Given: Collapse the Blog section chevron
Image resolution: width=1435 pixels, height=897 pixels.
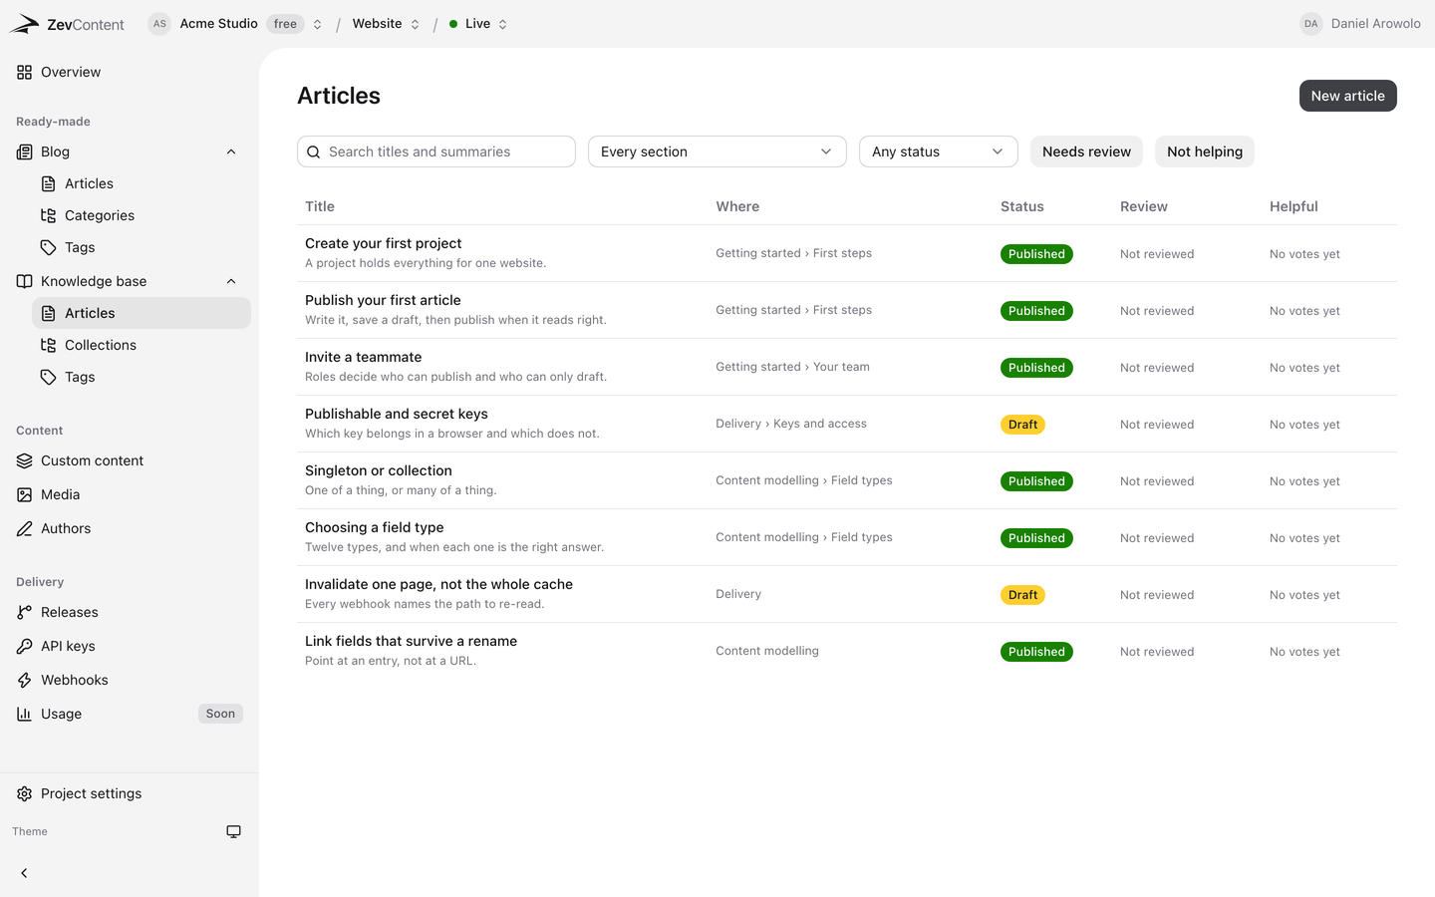Looking at the screenshot, I should (231, 151).
